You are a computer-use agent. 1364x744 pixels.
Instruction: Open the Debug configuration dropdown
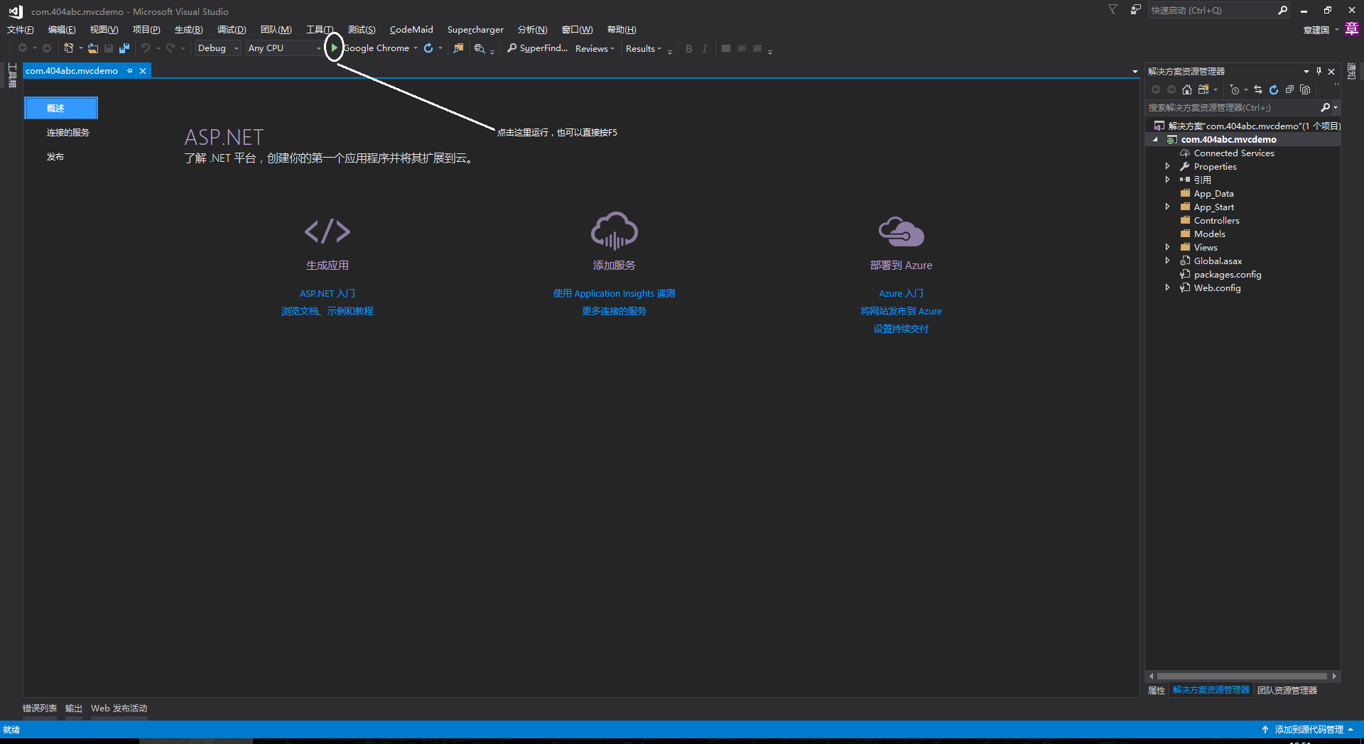click(x=218, y=48)
